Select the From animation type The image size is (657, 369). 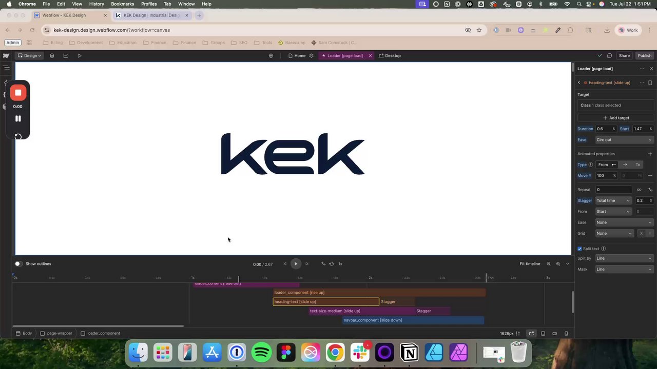[x=607, y=165]
